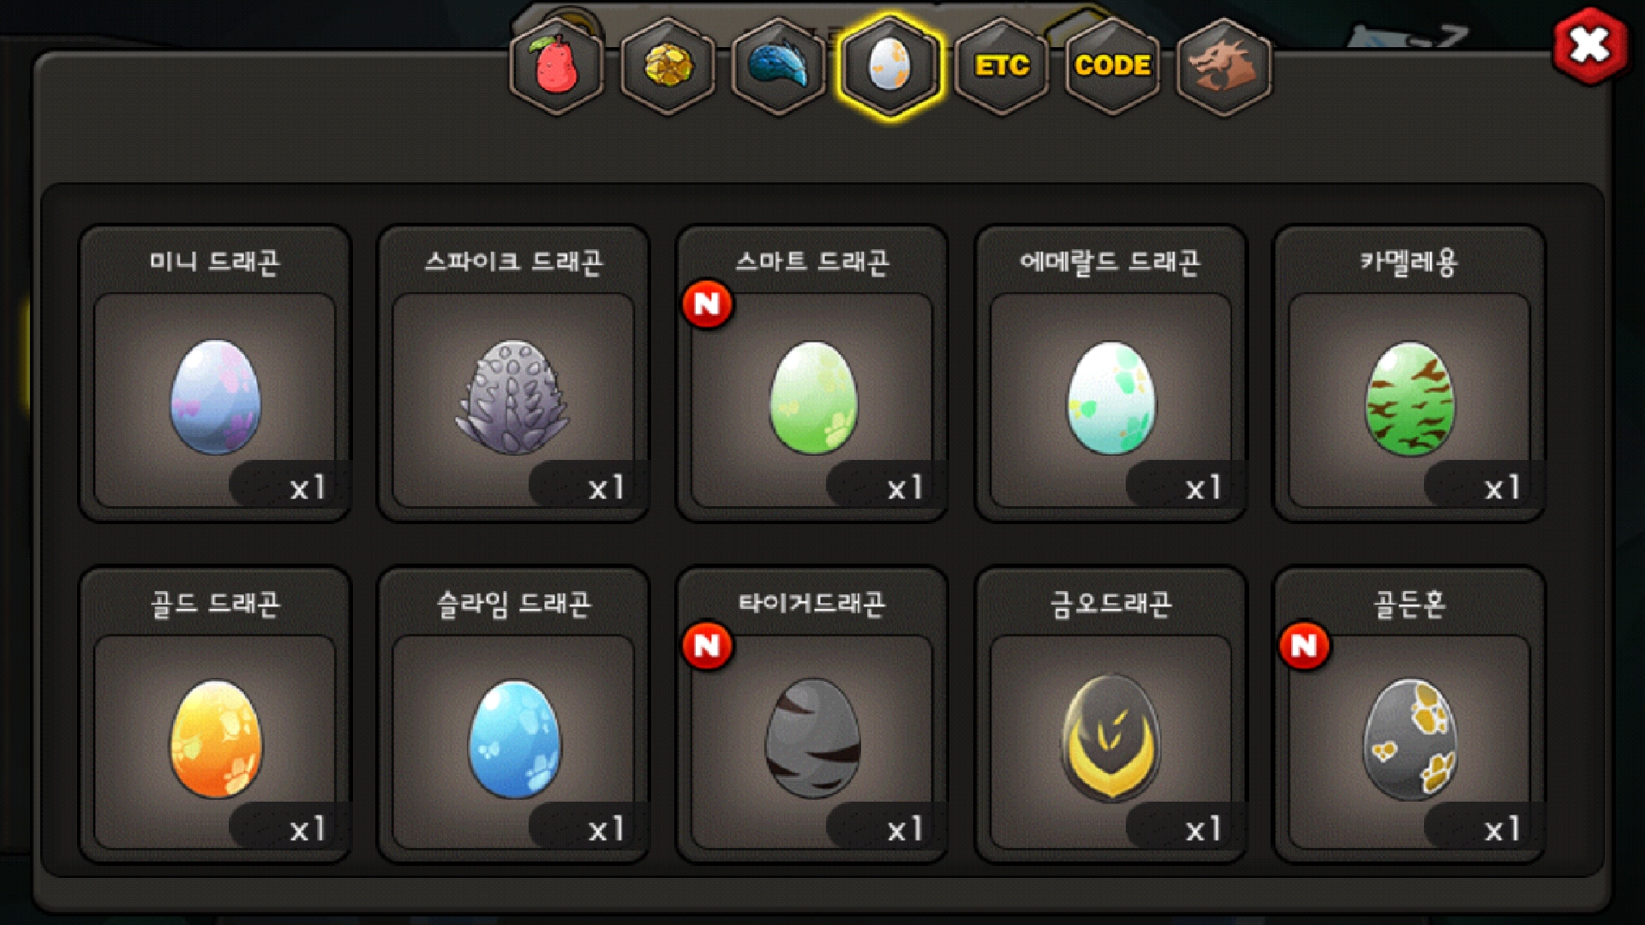Open the gold nugget inventory tab
The height and width of the screenshot is (925, 1645).
[x=667, y=66]
